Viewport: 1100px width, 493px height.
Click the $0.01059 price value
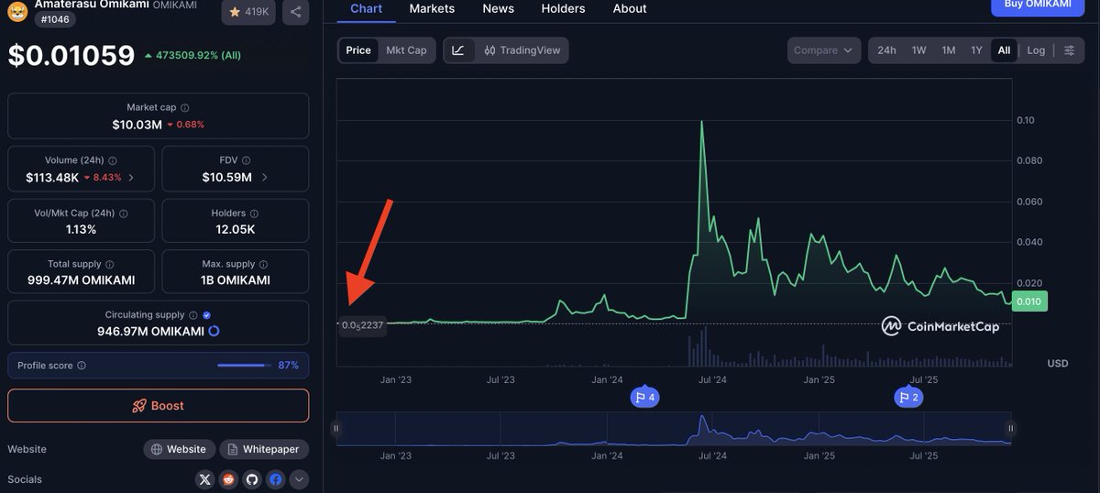71,56
